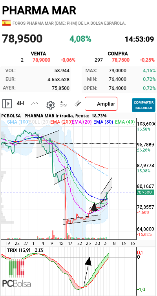Click the SMA (100) indicator label
The image size is (157, 296).
(x=18, y=122)
